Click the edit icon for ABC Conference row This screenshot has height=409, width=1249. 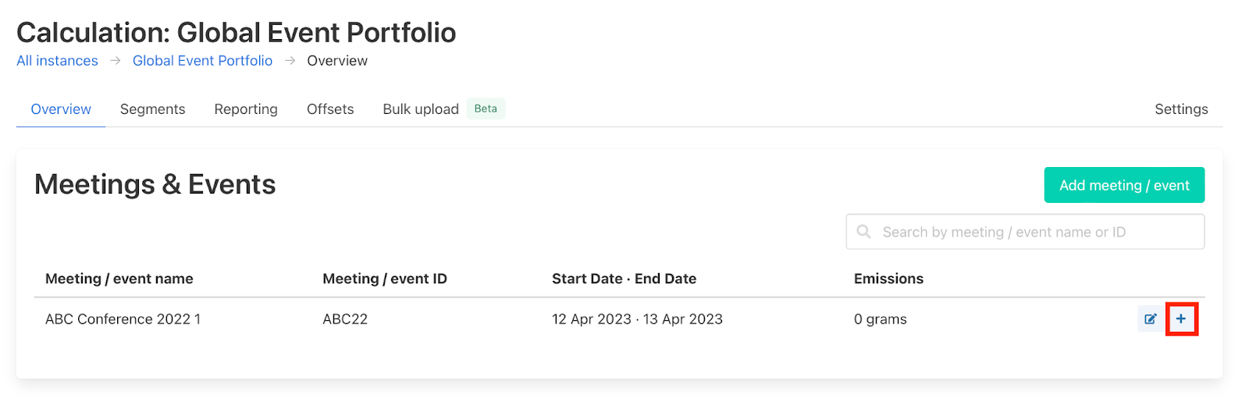pos(1150,318)
